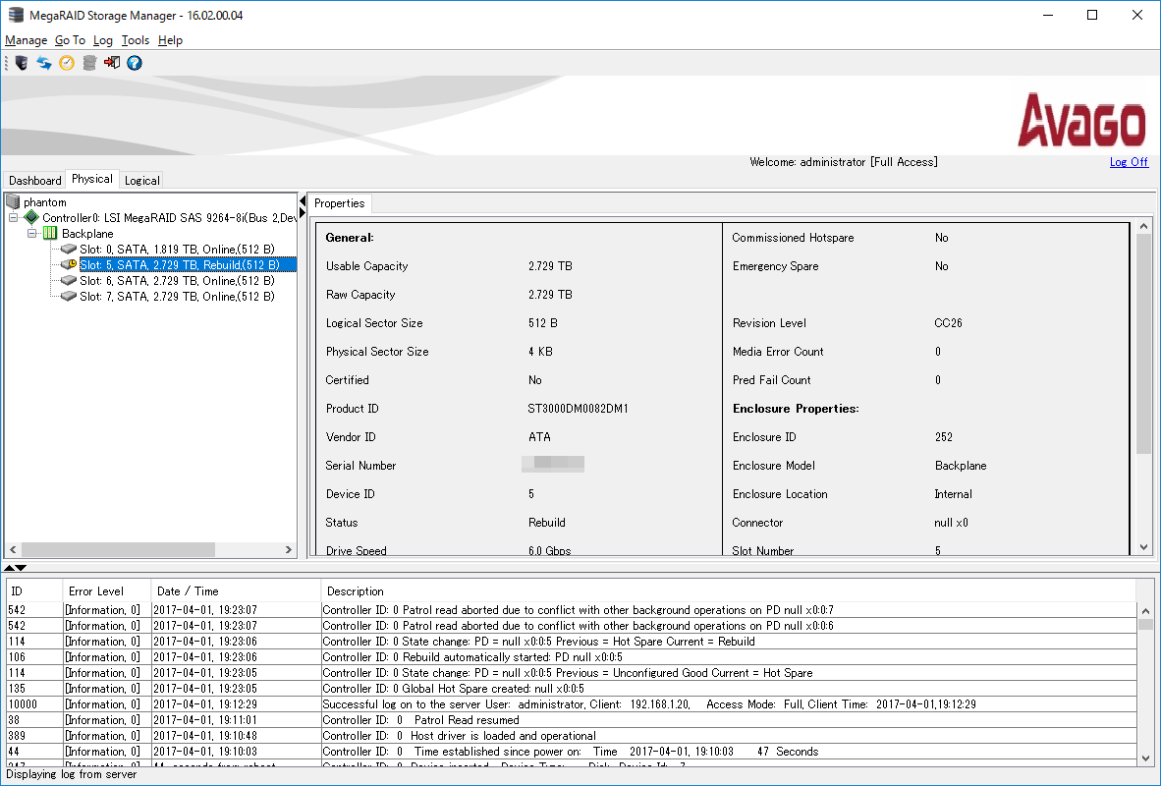Open the Log menu
This screenshot has width=1161, height=786.
pyautogui.click(x=103, y=40)
